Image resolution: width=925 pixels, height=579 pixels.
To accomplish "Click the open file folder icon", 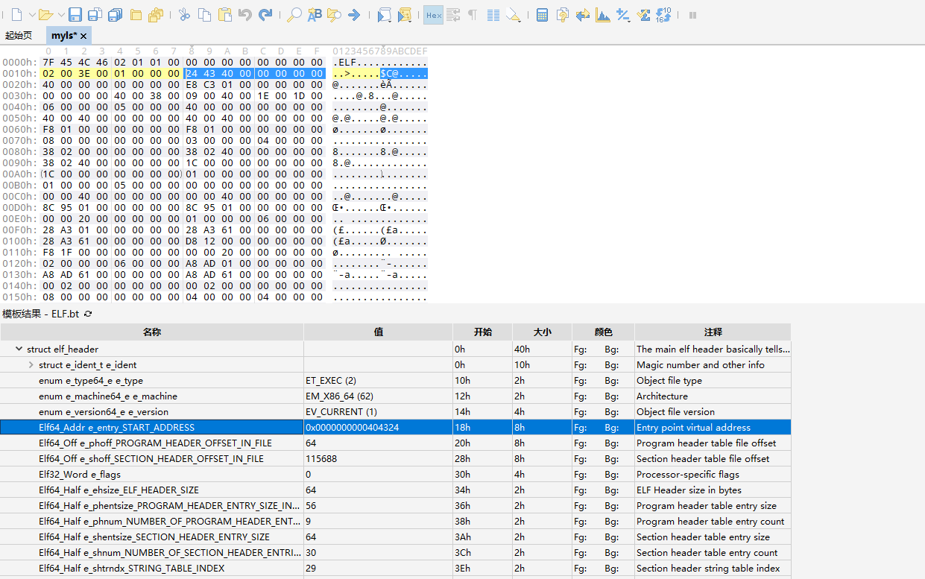I will point(45,15).
